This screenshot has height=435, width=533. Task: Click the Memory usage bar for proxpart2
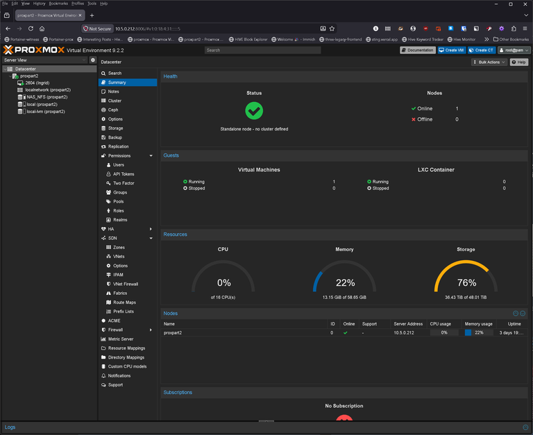coord(479,333)
